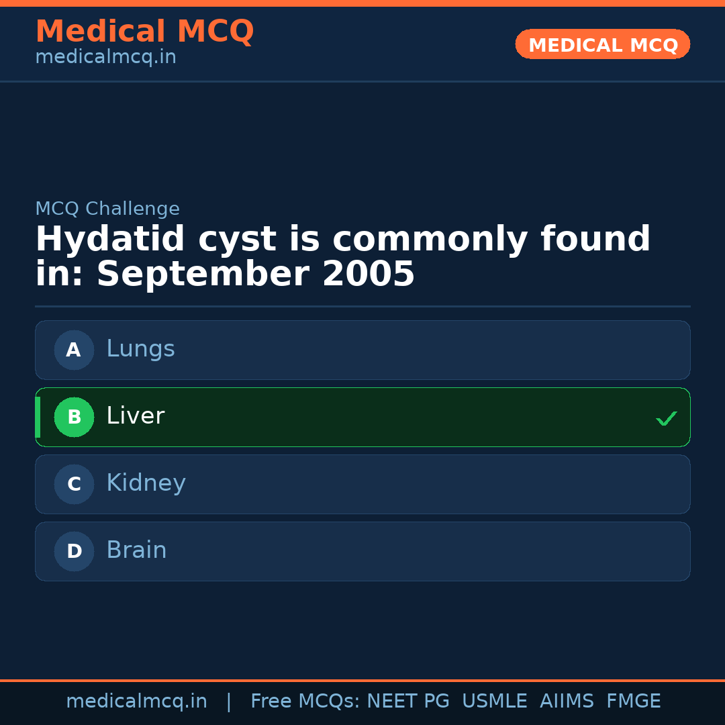725x725 pixels.
Task: Click the letter C circle badge
Action: click(x=74, y=484)
